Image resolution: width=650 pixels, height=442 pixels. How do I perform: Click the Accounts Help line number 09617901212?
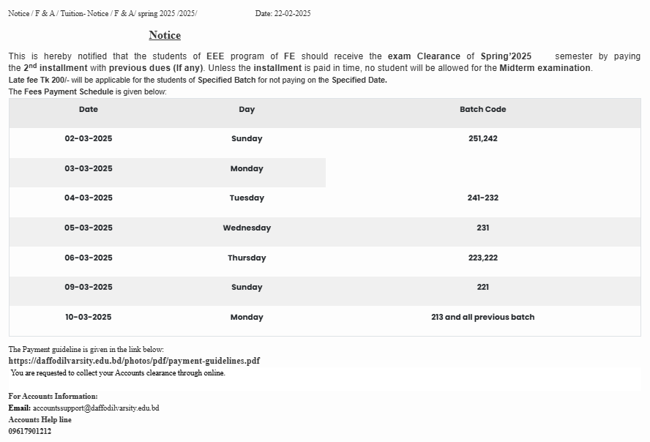coord(30,431)
